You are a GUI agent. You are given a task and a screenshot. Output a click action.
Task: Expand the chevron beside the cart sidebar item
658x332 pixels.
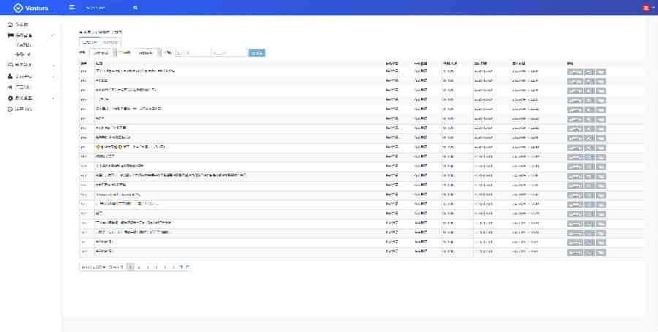pos(53,65)
